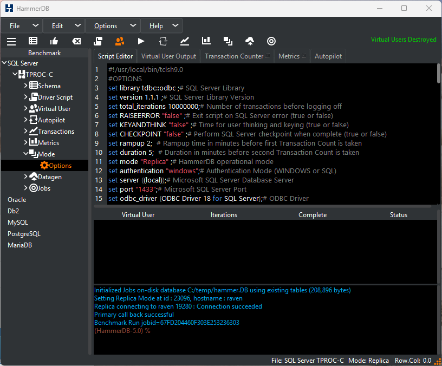
Task: Run virtual users with play icon
Action: pyautogui.click(x=141, y=41)
